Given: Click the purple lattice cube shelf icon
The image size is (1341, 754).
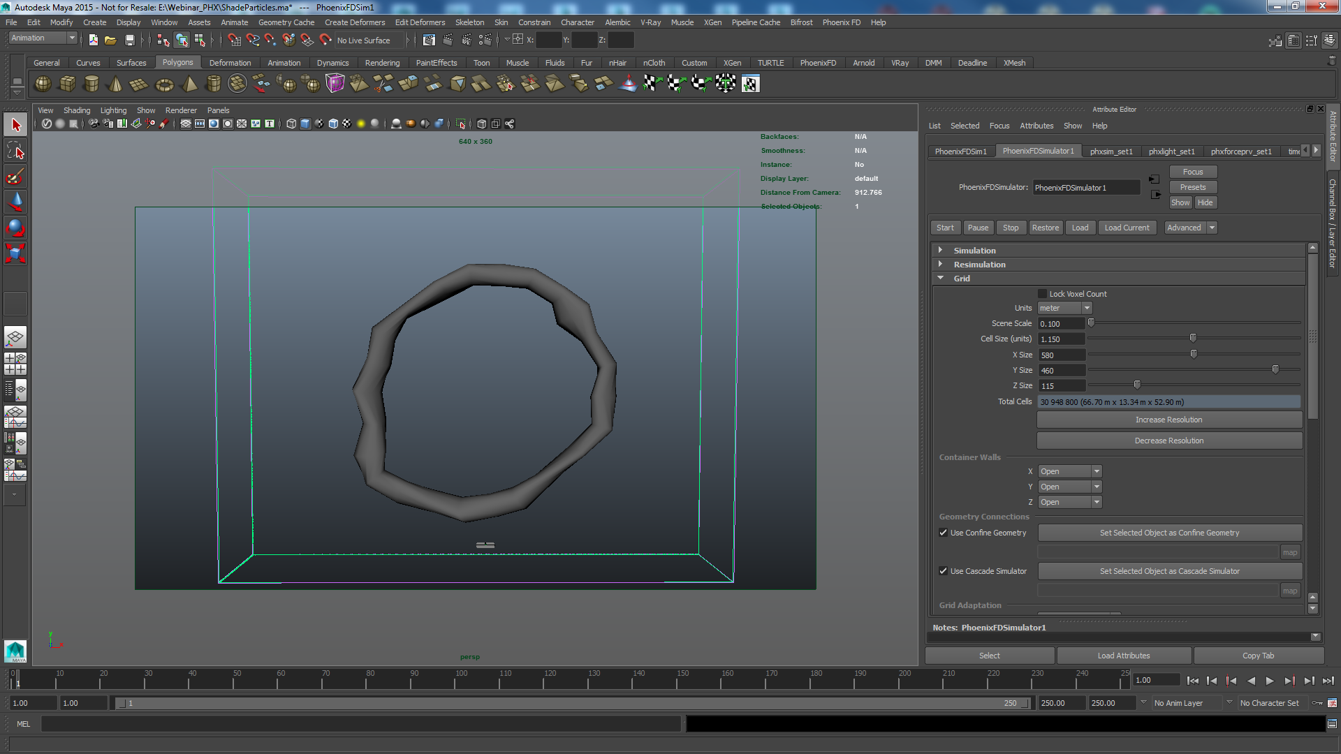Looking at the screenshot, I should coord(335,84).
